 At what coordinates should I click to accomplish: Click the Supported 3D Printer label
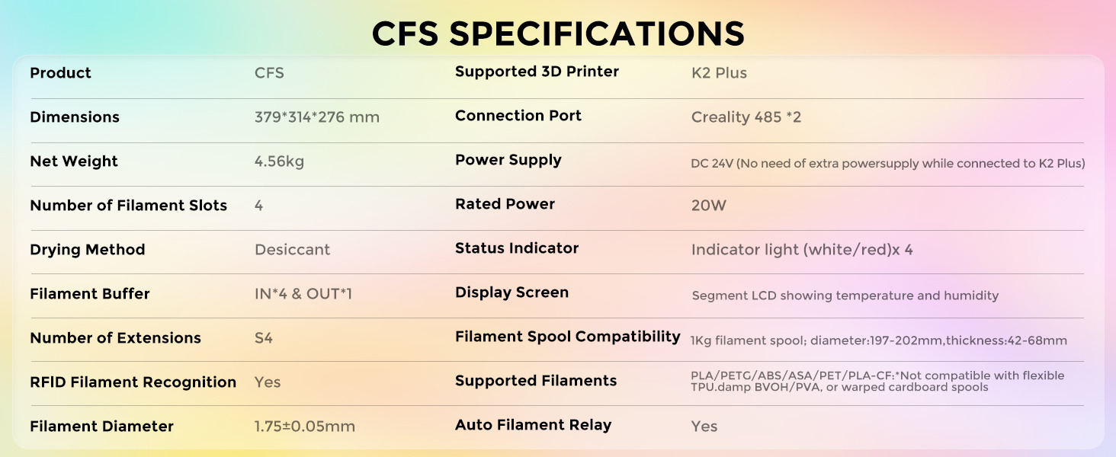point(537,72)
